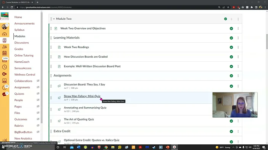Open options menu for Module Two header
This screenshot has width=268, height=150.
pos(238,19)
